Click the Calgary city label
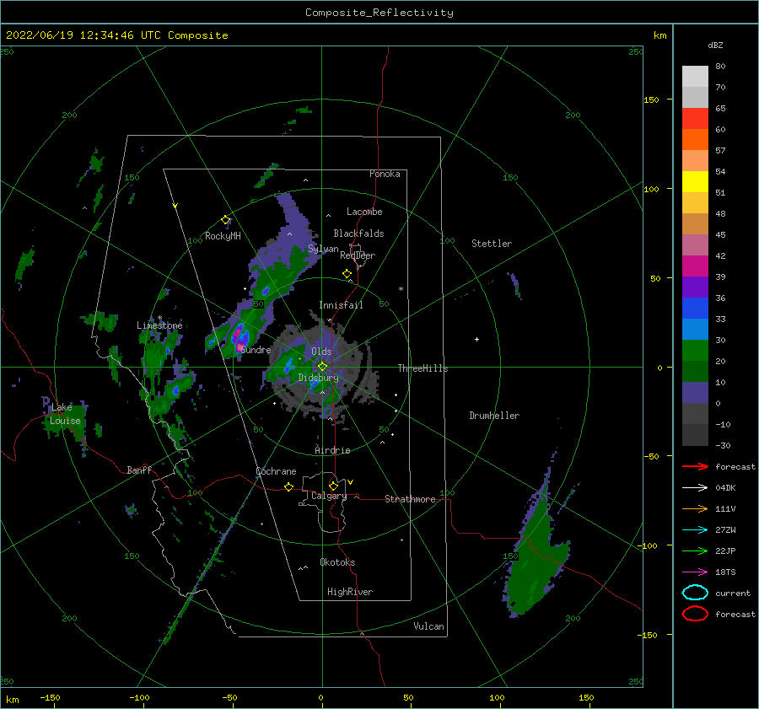 (x=329, y=496)
